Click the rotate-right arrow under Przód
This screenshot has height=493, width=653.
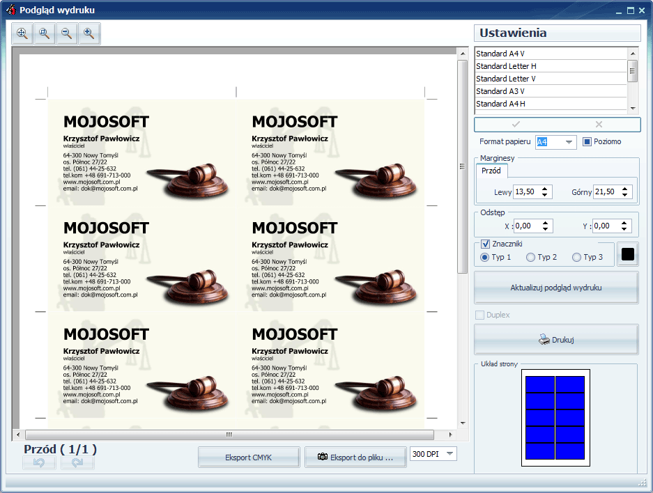(x=77, y=462)
